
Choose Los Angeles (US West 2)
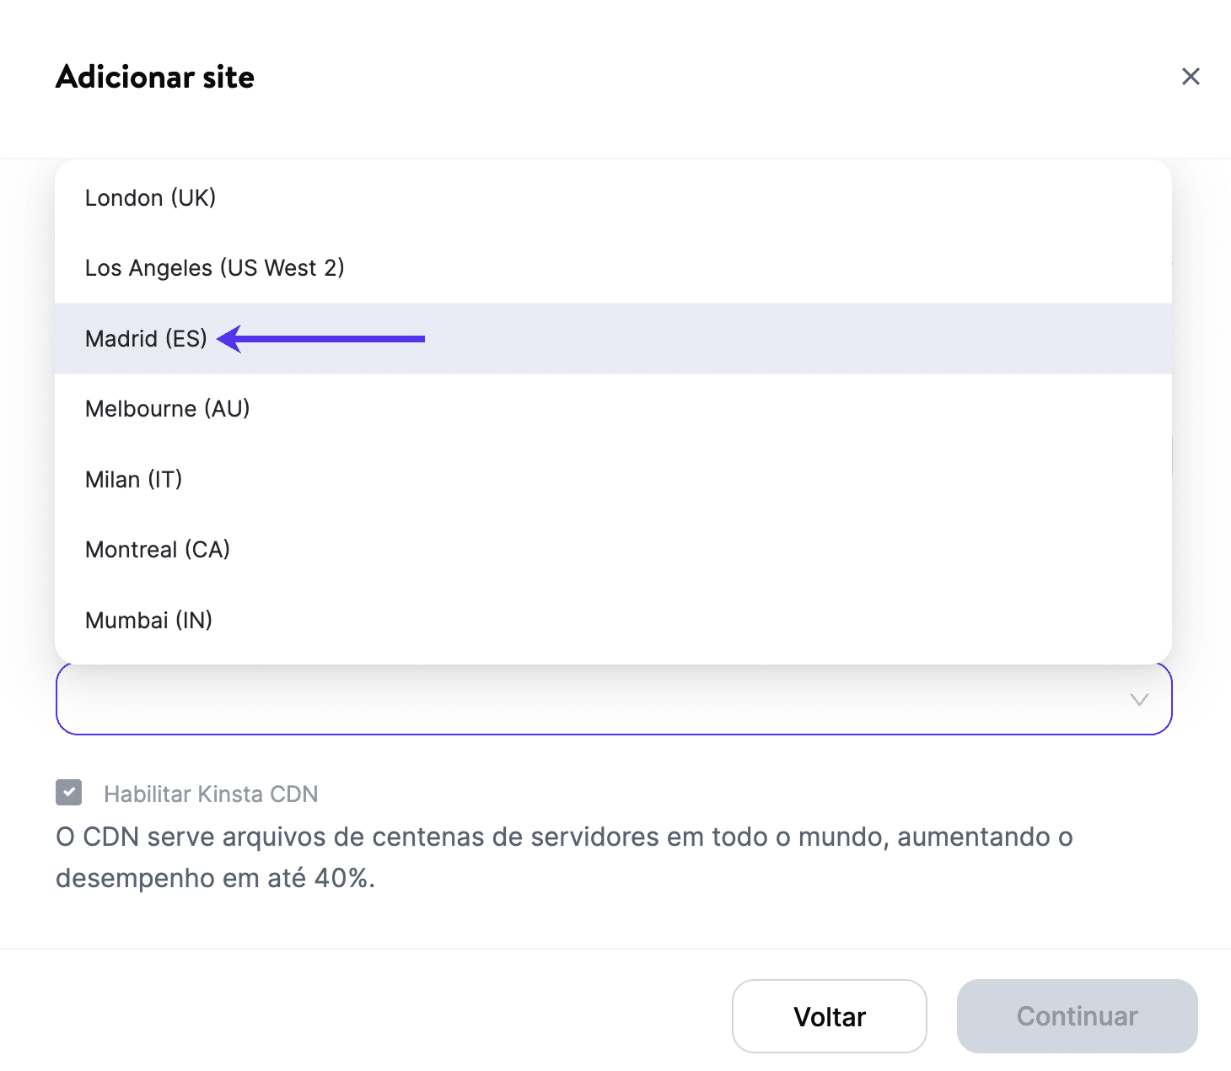point(215,268)
